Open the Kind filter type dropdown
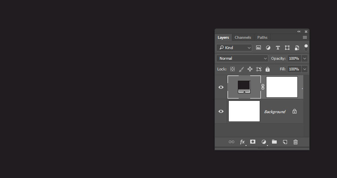The image size is (337, 178). [x=234, y=47]
